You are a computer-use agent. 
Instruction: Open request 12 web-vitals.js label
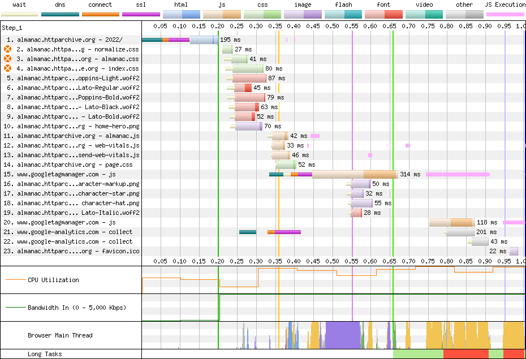[71, 145]
